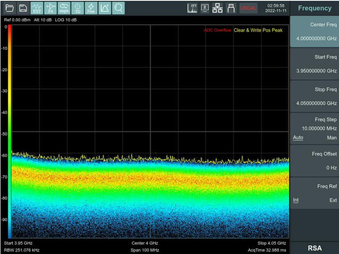Click the UNCAL warning indicator
This screenshot has height=254, width=339.
(x=248, y=8)
